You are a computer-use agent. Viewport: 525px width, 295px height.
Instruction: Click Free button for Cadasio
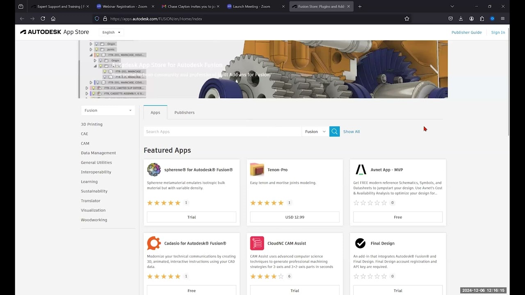[192, 290]
